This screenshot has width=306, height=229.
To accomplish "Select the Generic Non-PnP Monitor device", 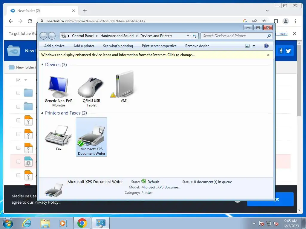I will [58, 92].
